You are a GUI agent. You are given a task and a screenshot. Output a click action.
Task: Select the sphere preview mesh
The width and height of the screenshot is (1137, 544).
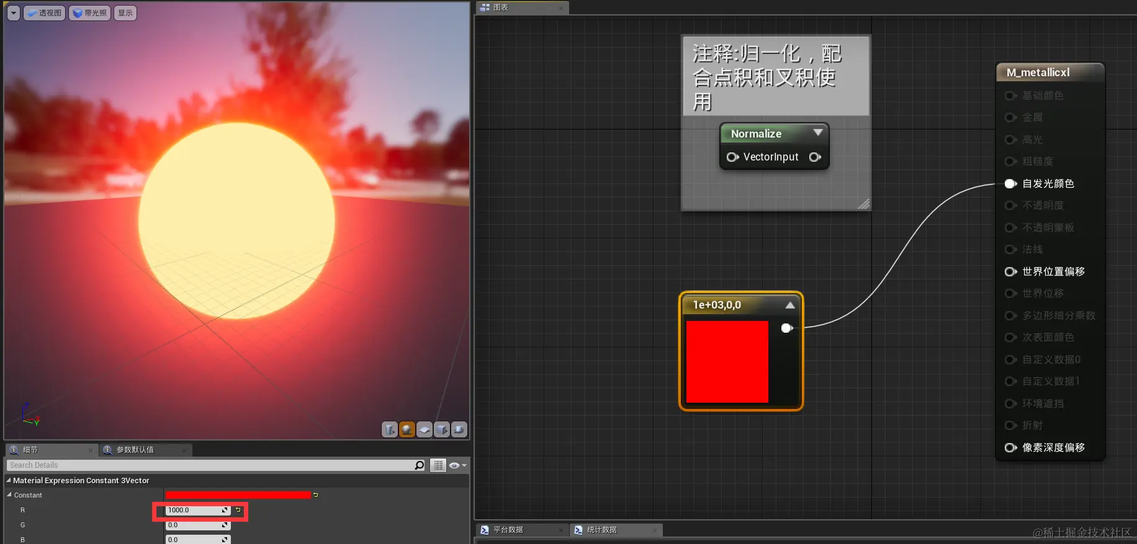(407, 429)
